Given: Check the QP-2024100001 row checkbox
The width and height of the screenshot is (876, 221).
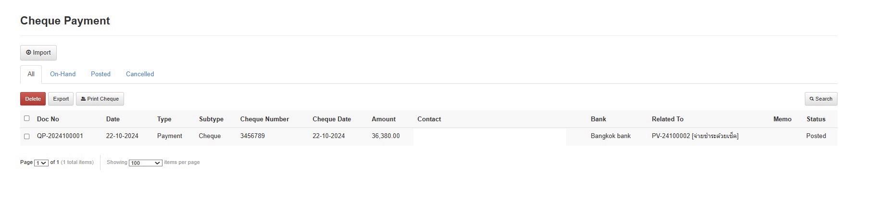Looking at the screenshot, I should pyautogui.click(x=27, y=137).
